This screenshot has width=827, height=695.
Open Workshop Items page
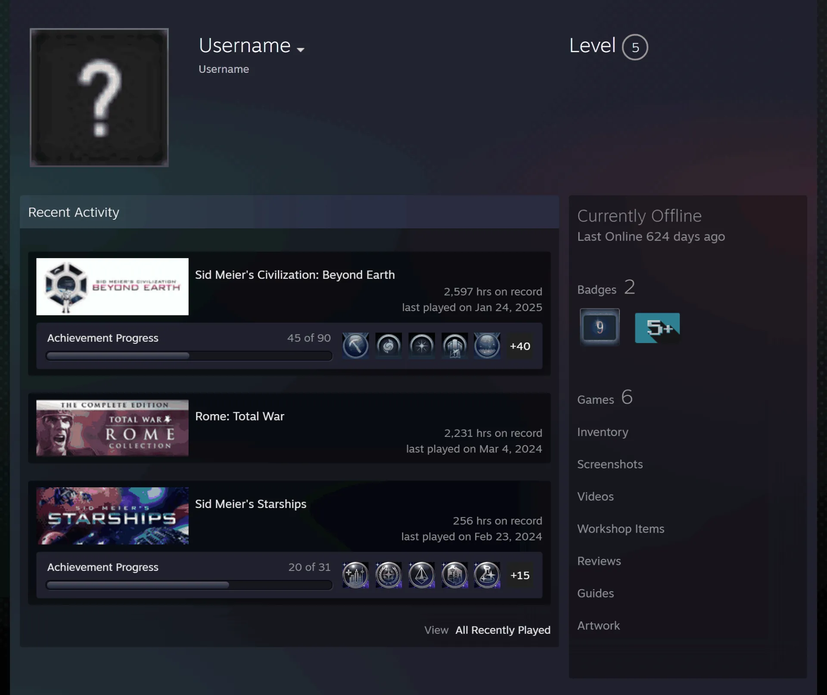click(621, 529)
